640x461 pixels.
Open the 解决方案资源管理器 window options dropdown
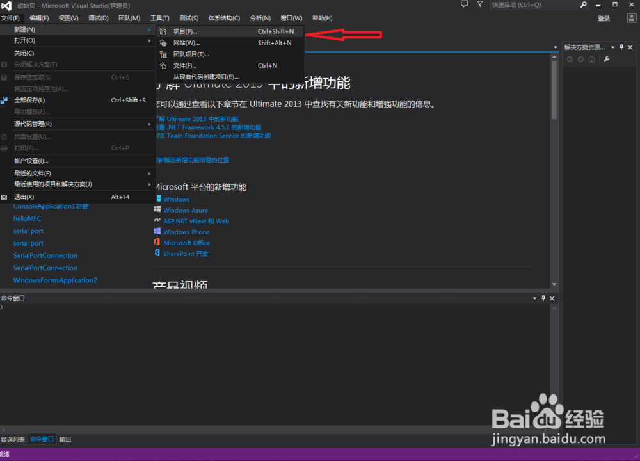click(x=612, y=47)
